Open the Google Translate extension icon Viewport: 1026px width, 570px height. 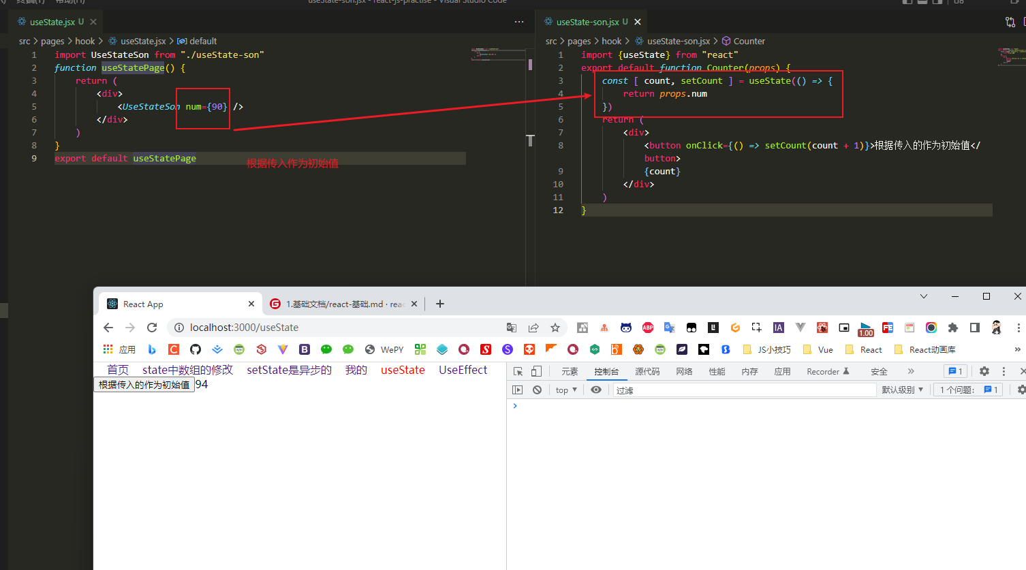670,328
